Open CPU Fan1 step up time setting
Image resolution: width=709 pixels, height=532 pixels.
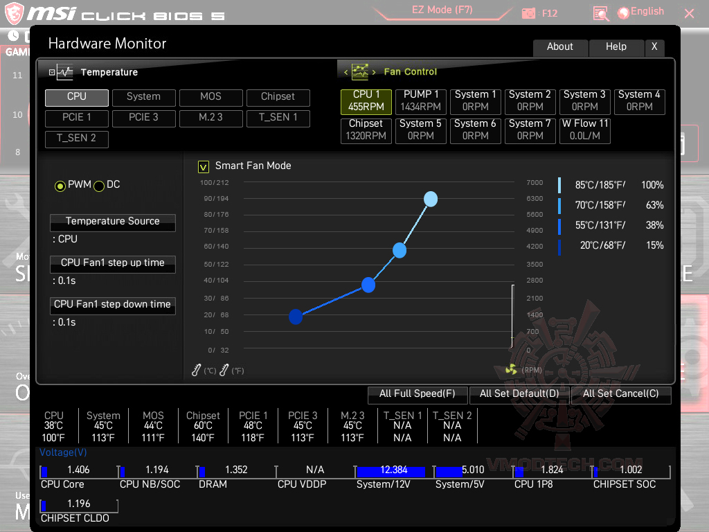coord(112,264)
